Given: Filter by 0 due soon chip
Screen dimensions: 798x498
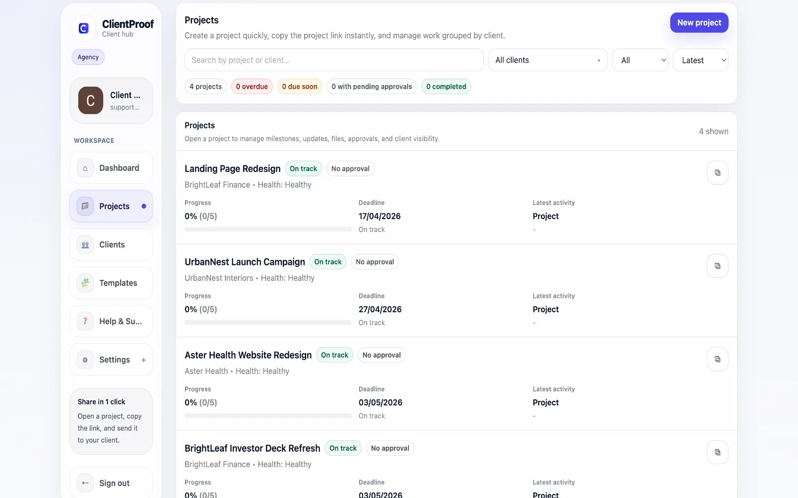Looking at the screenshot, I should [300, 87].
